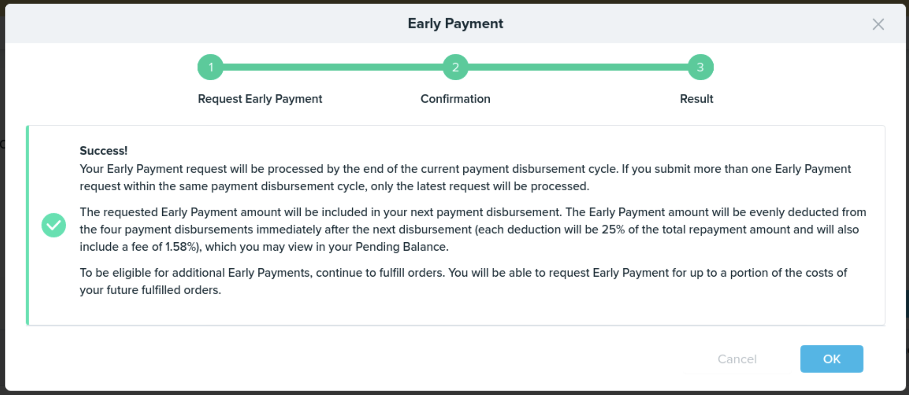The height and width of the screenshot is (395, 909).
Task: Click the 1.58% fee text
Action: (x=181, y=247)
